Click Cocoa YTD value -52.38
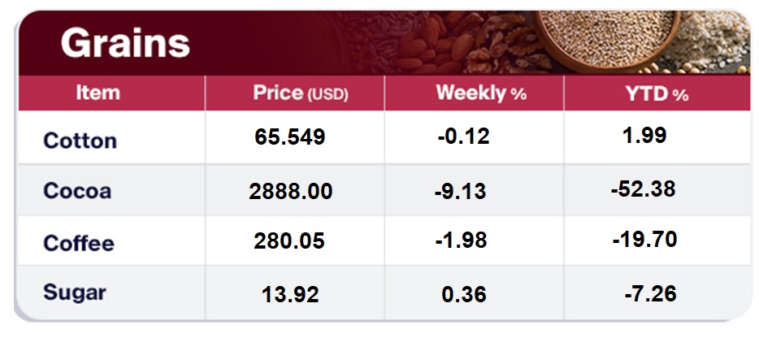This screenshot has width=759, height=351. pos(643,189)
